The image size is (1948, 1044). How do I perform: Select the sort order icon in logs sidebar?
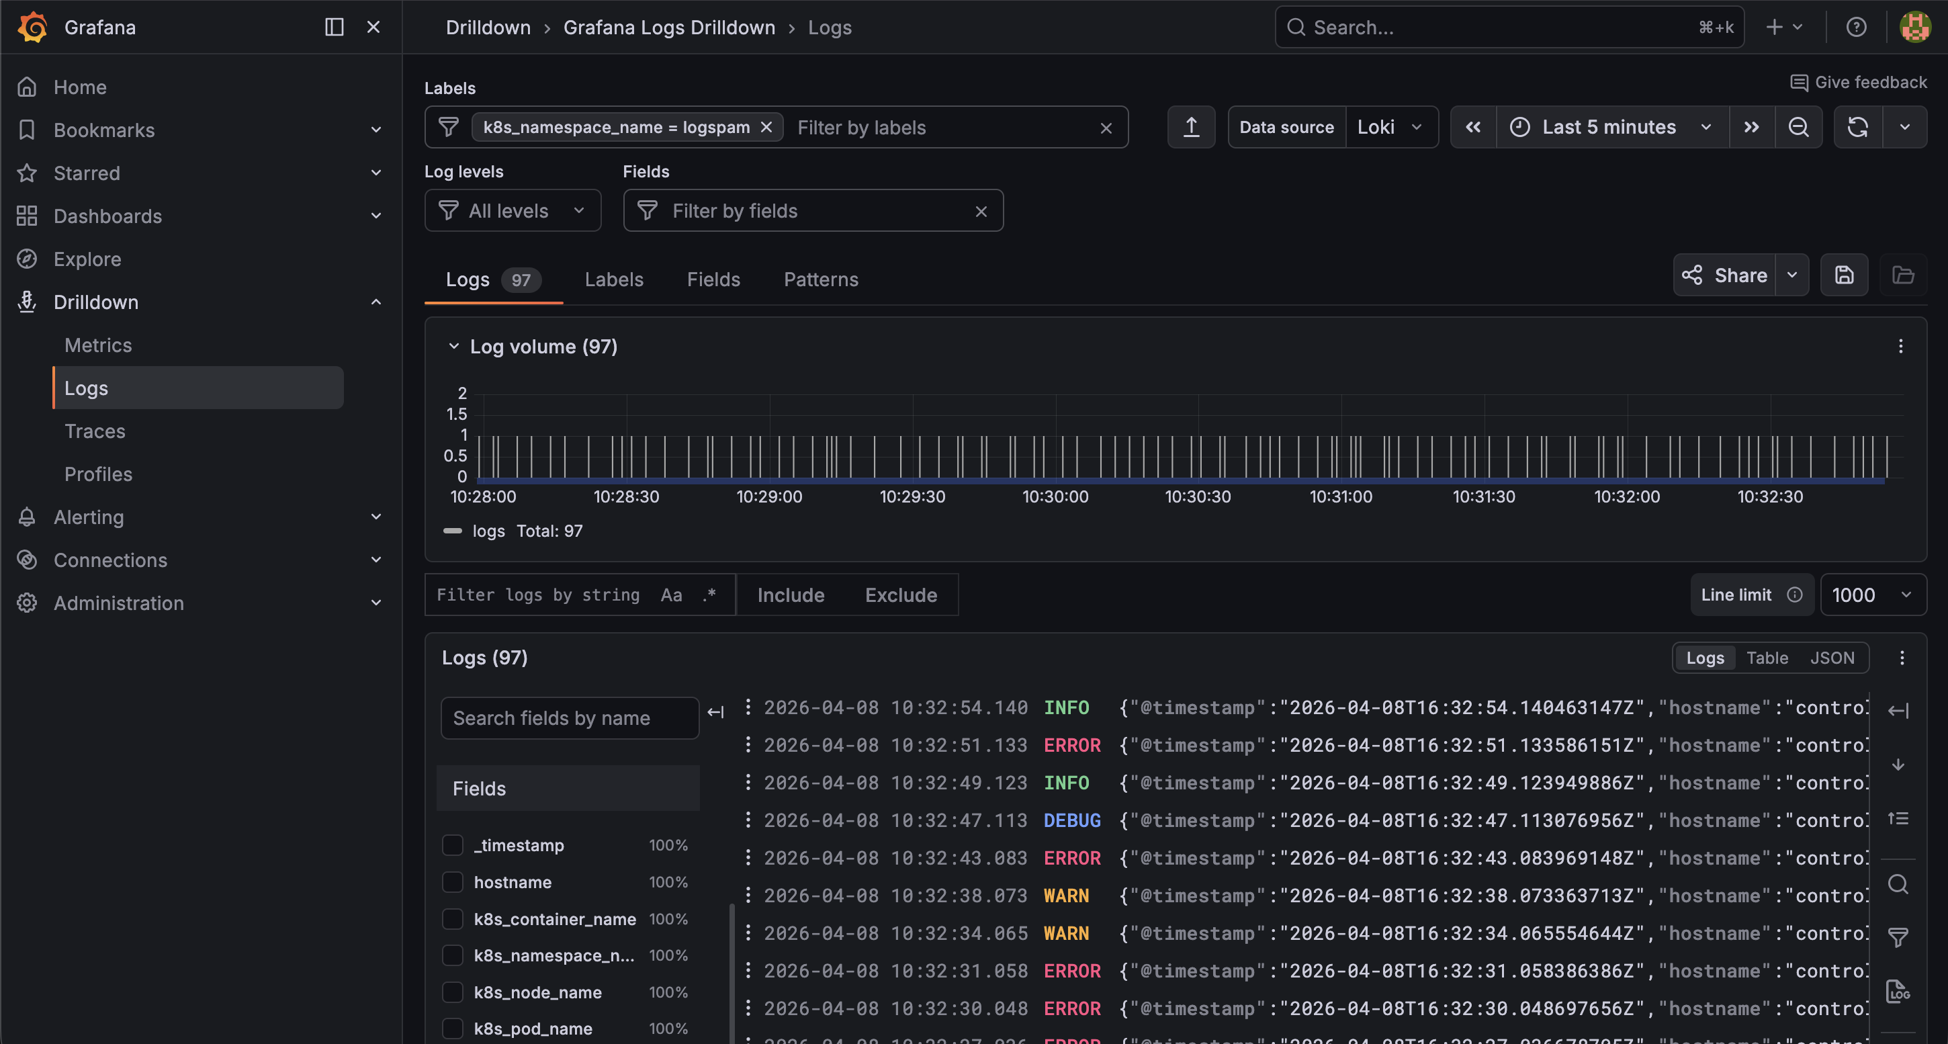[x=1898, y=818]
